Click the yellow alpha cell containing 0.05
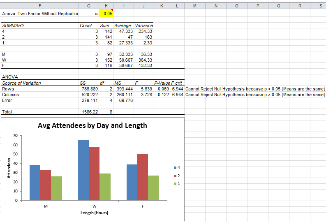326x222 pixels. [106, 14]
